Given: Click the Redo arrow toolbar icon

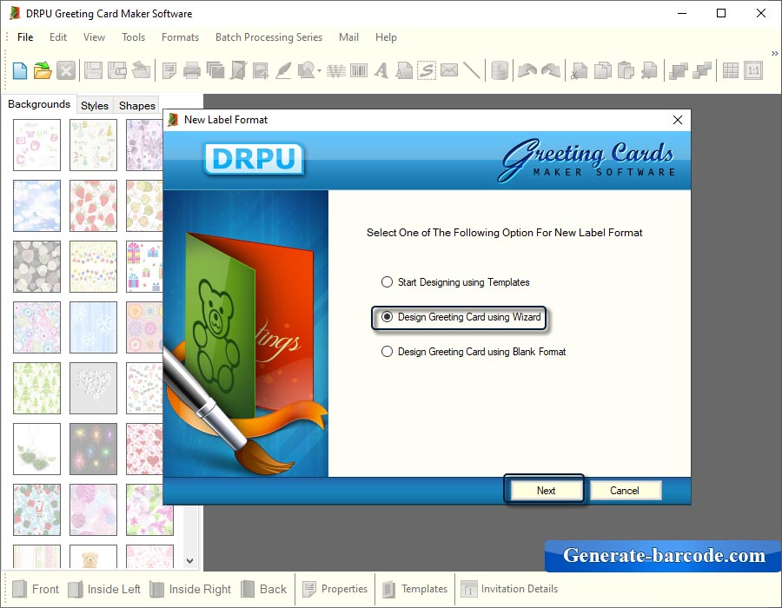Looking at the screenshot, I should 551,70.
